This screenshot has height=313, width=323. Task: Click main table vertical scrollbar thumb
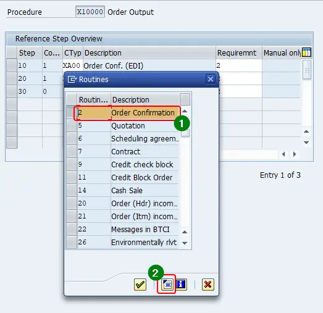306,70
